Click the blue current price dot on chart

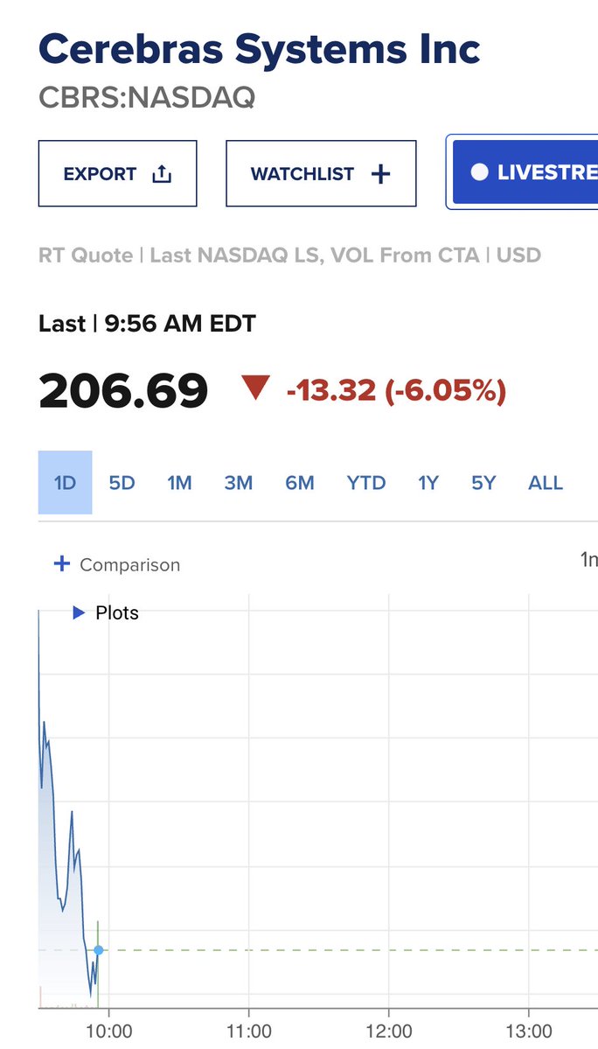click(98, 950)
